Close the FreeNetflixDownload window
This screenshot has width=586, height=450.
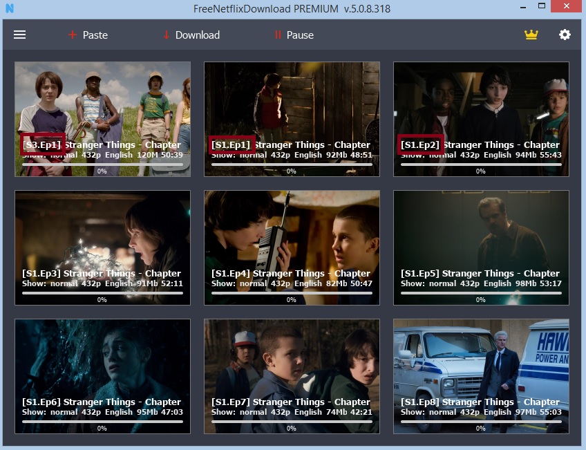coord(567,6)
